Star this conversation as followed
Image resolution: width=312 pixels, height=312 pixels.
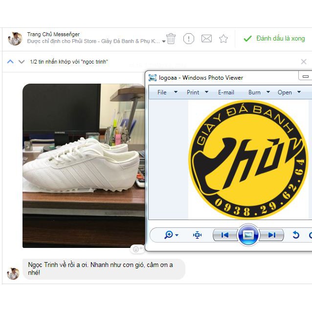tap(223, 39)
